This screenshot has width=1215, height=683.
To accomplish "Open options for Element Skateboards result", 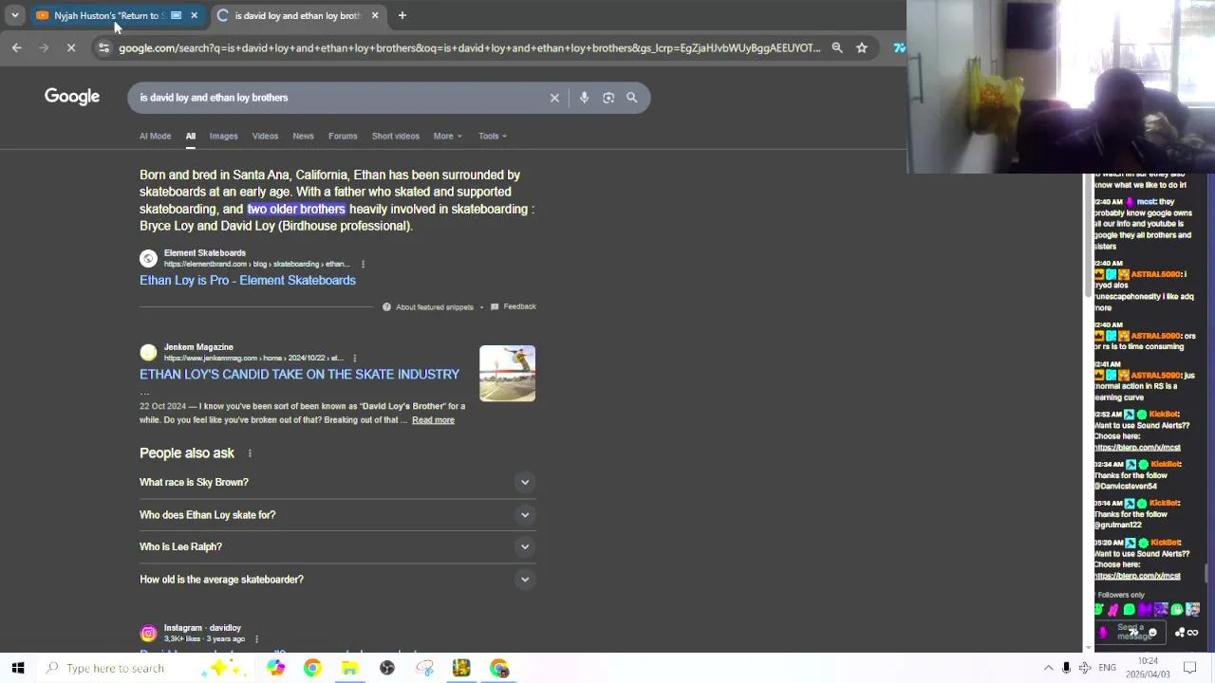I will (x=363, y=264).
